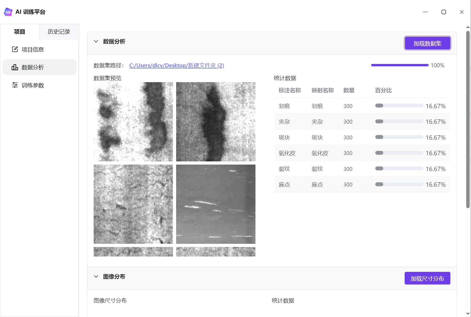The image size is (471, 317).
Task: Click the 氧化皮 mapping name cell
Action: (320, 153)
